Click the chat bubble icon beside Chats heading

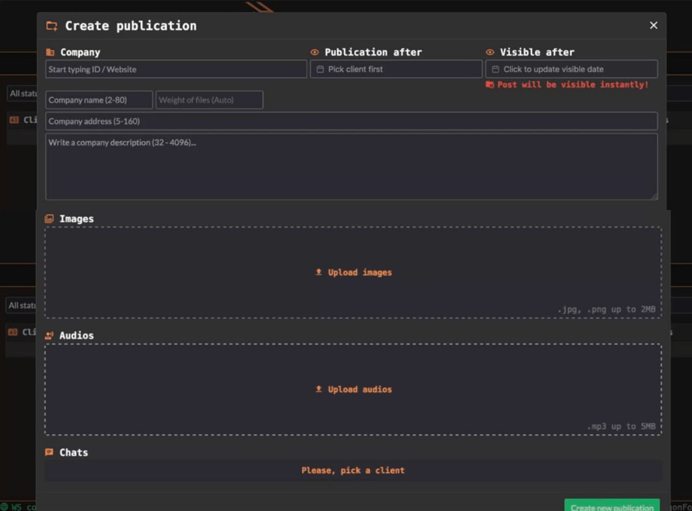[49, 452]
